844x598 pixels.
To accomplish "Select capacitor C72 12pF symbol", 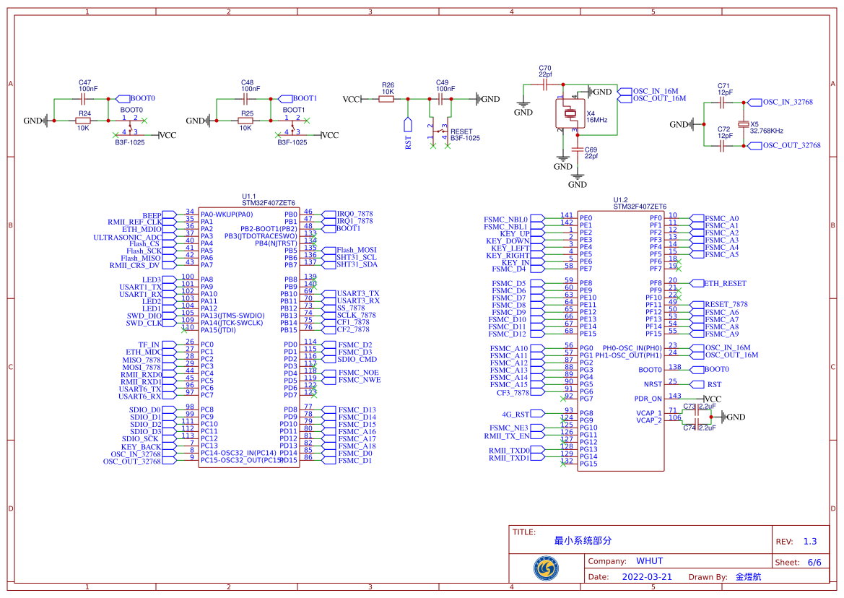I will coord(722,145).
